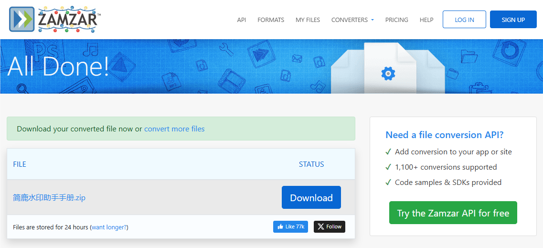Click the X Follow button

point(330,226)
